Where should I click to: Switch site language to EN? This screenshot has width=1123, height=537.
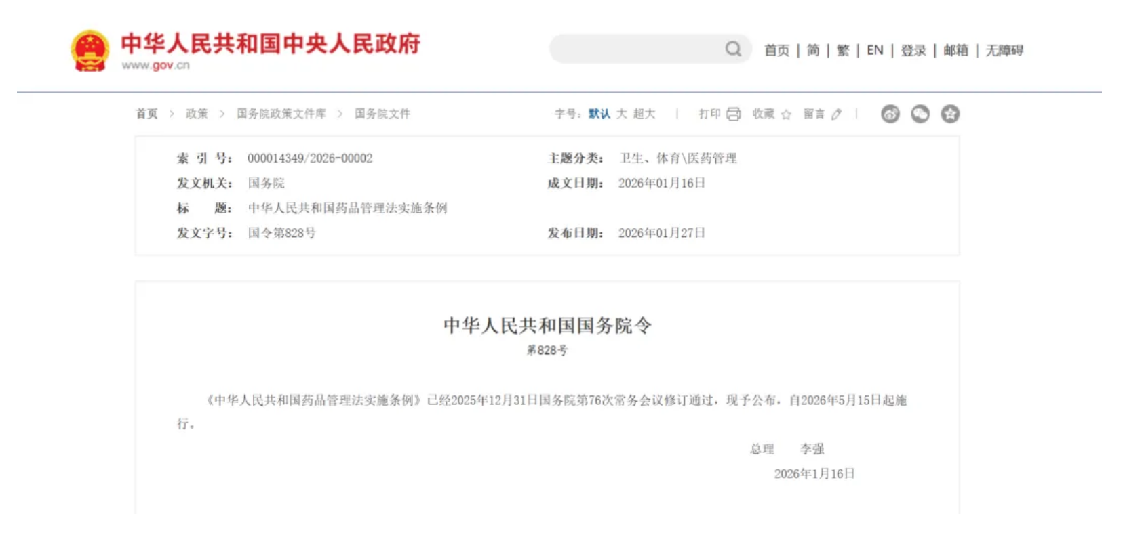(x=875, y=50)
